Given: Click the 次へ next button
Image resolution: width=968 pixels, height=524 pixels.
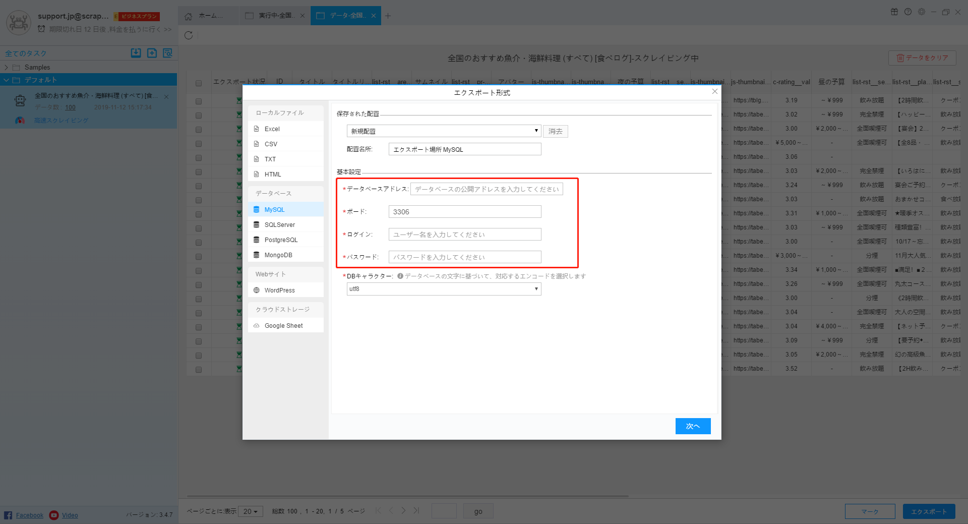Looking at the screenshot, I should pos(693,426).
